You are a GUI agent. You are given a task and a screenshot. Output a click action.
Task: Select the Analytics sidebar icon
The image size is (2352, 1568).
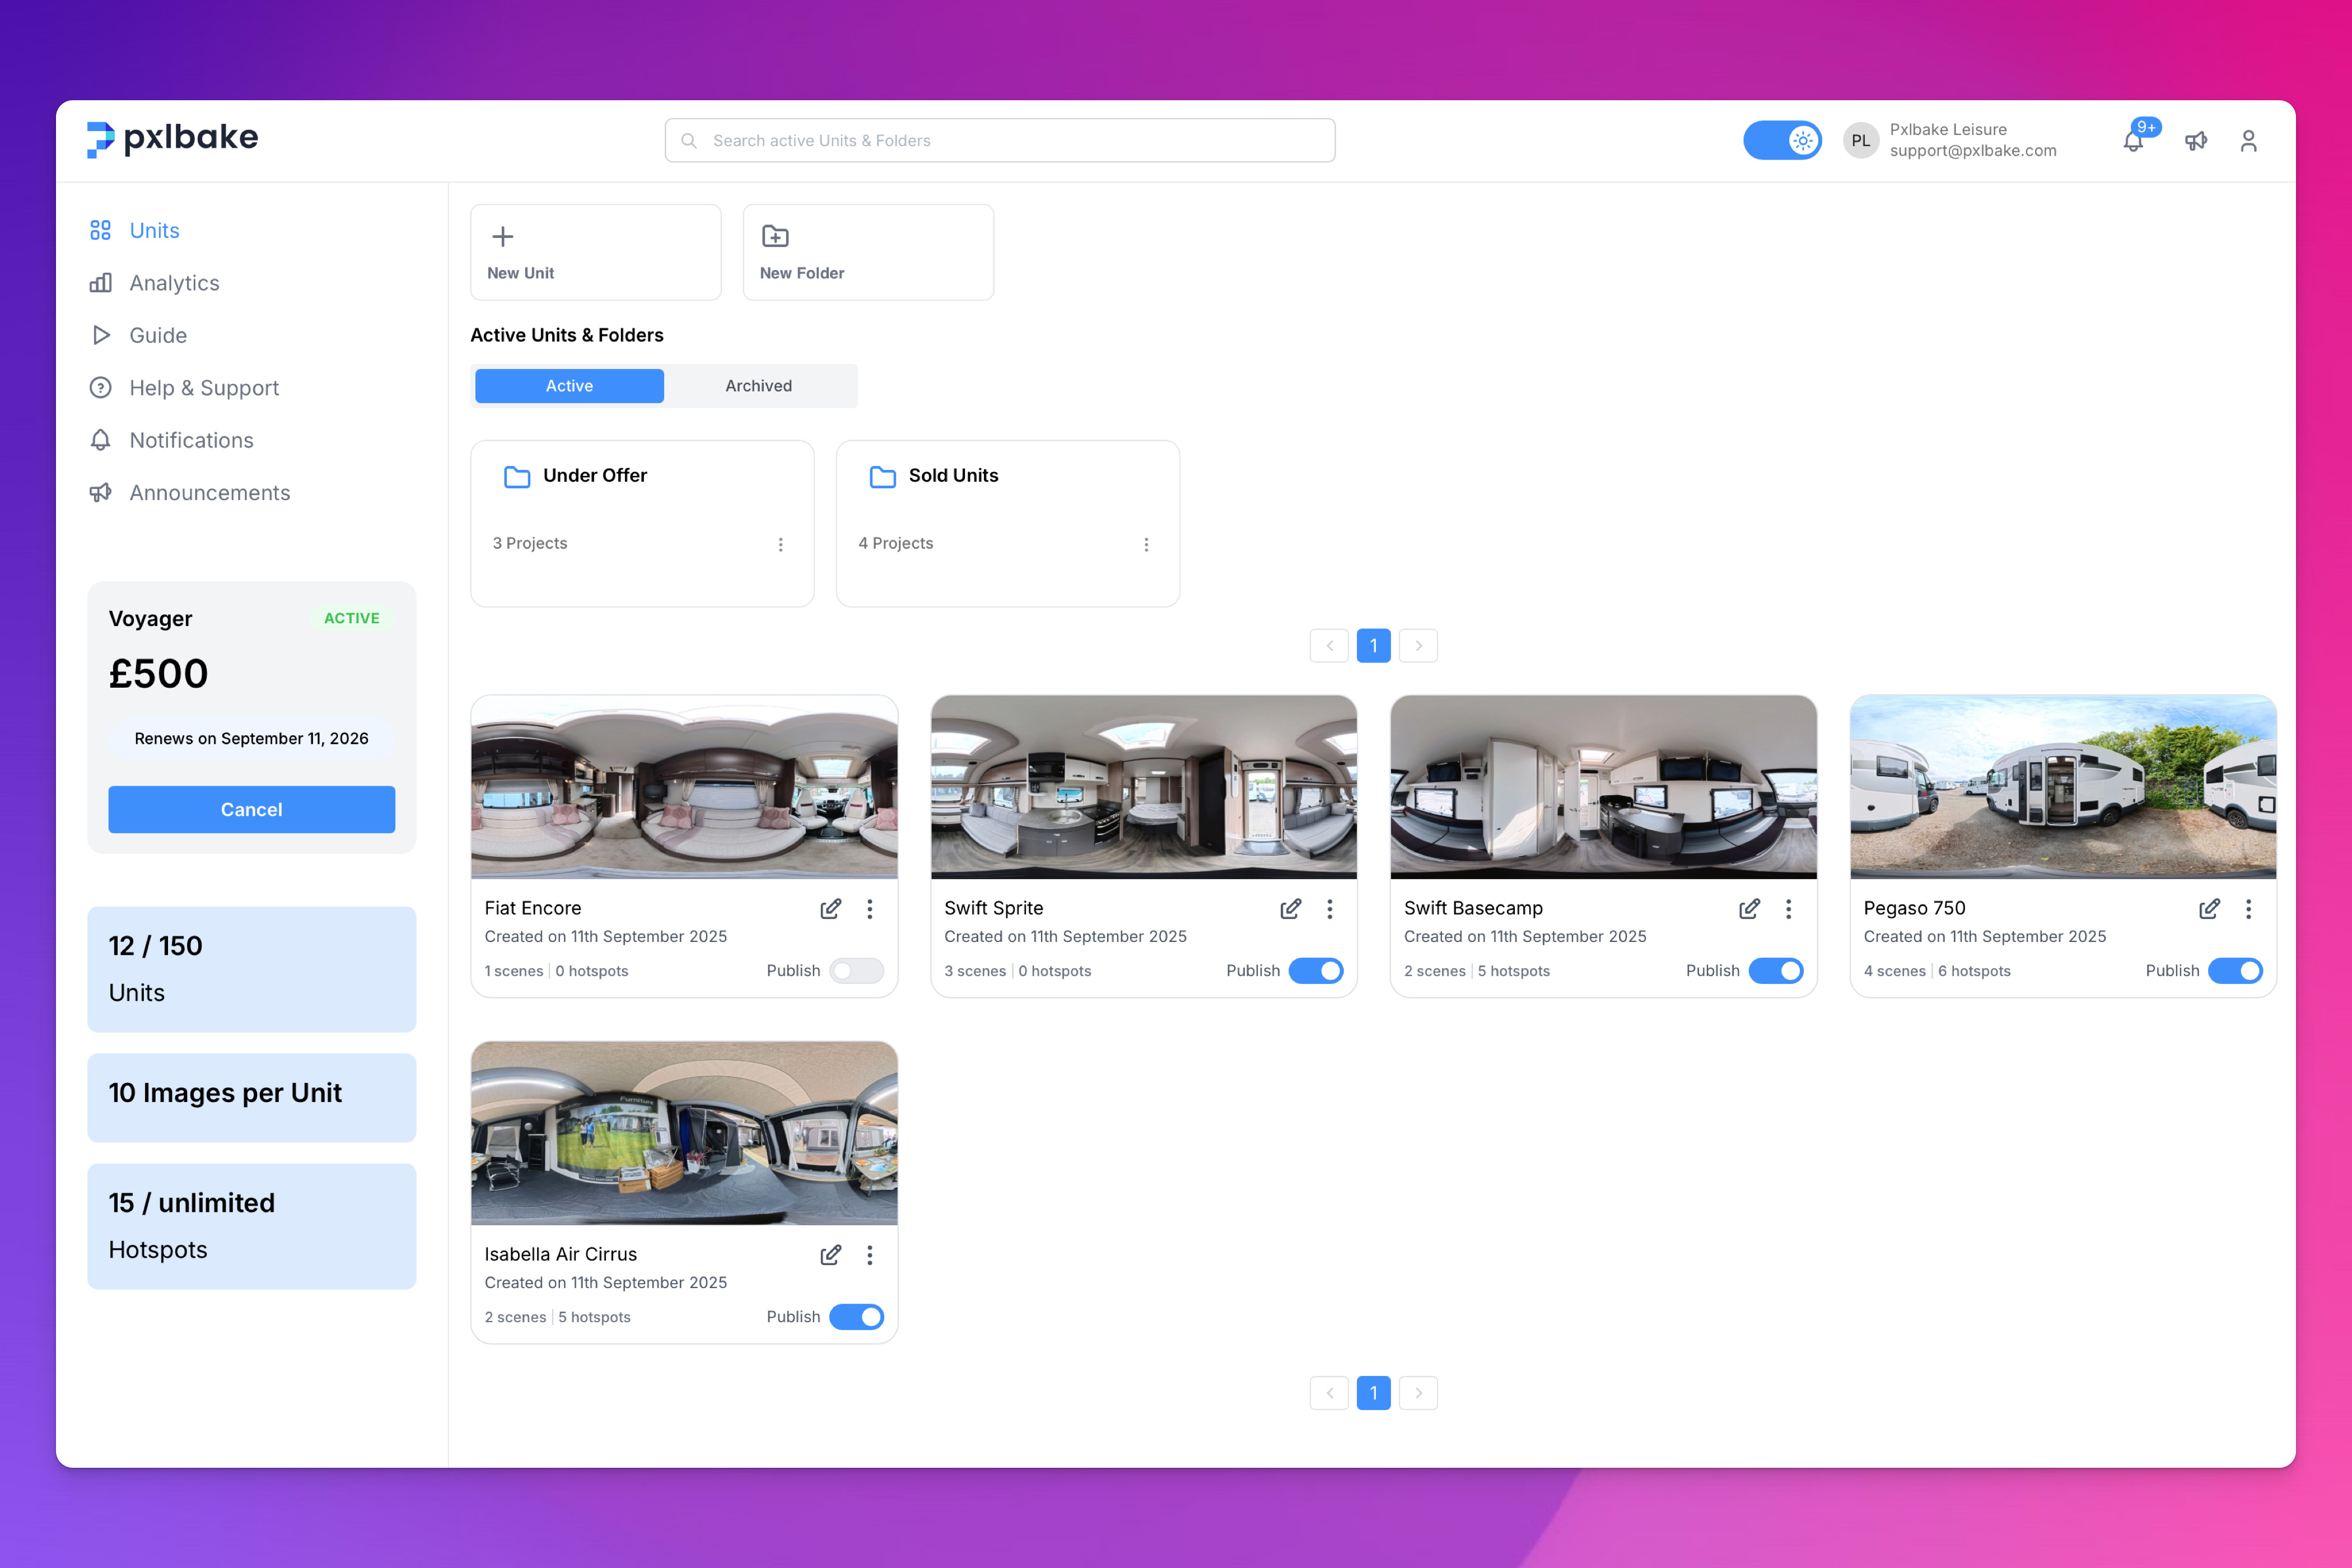coord(101,283)
